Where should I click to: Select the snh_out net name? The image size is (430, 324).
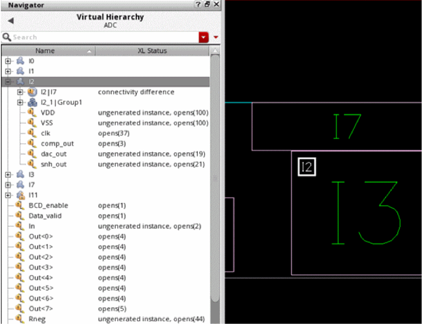click(54, 164)
